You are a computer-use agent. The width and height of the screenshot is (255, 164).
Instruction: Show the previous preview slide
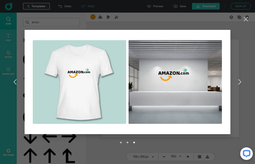click(x=15, y=82)
